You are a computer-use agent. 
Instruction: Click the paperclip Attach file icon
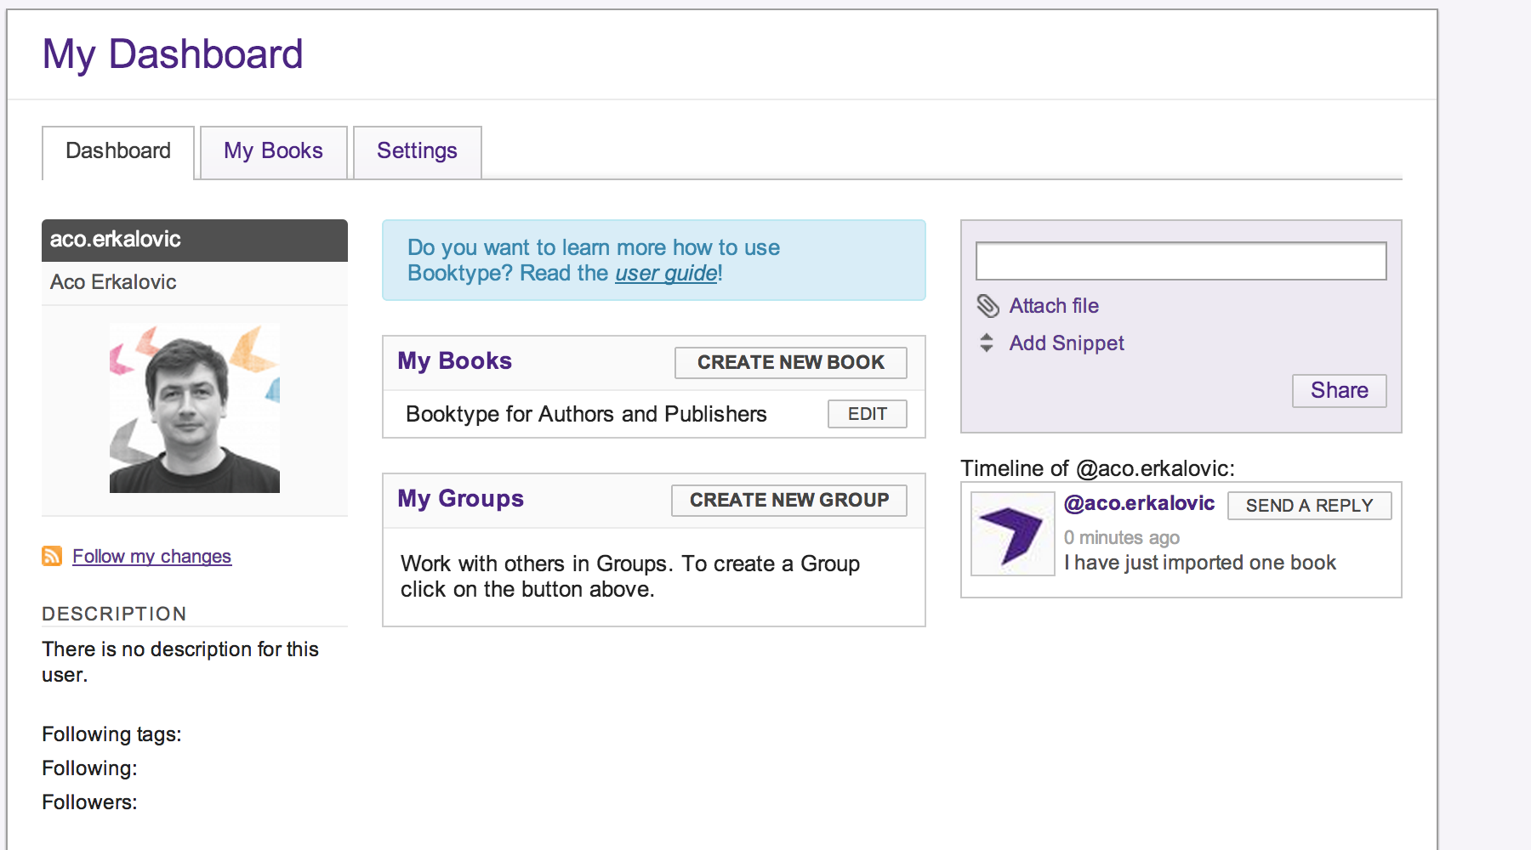pos(987,305)
